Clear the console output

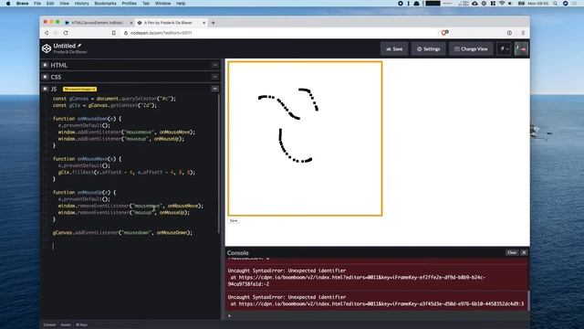[512, 252]
